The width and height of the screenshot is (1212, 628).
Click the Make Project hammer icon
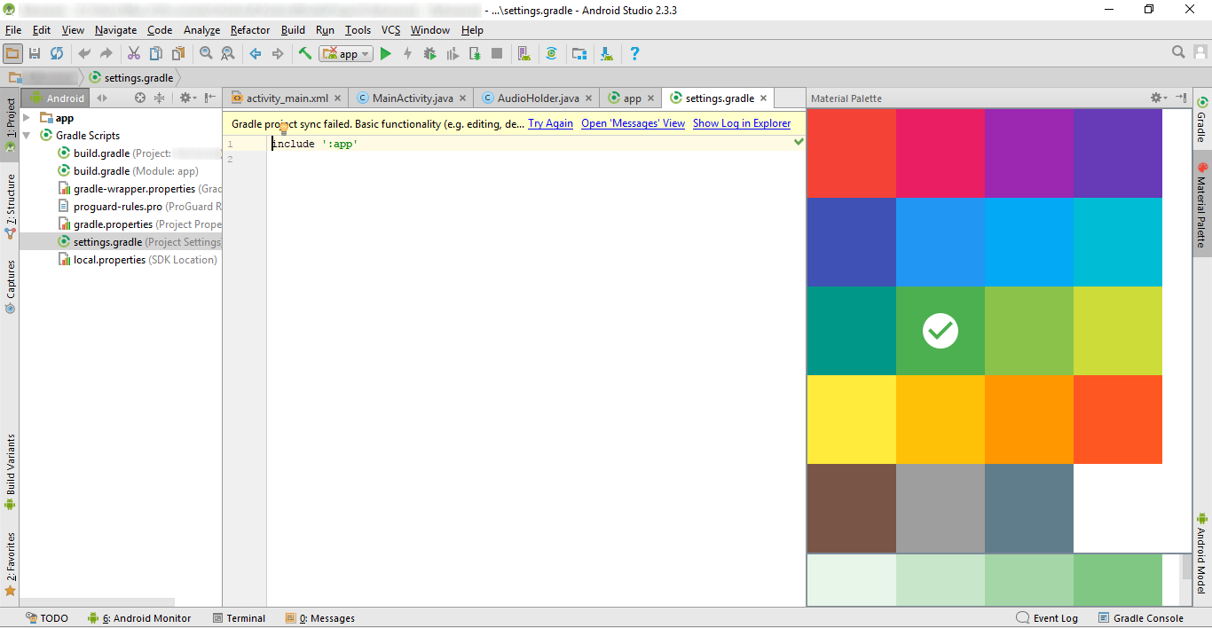[x=305, y=53]
